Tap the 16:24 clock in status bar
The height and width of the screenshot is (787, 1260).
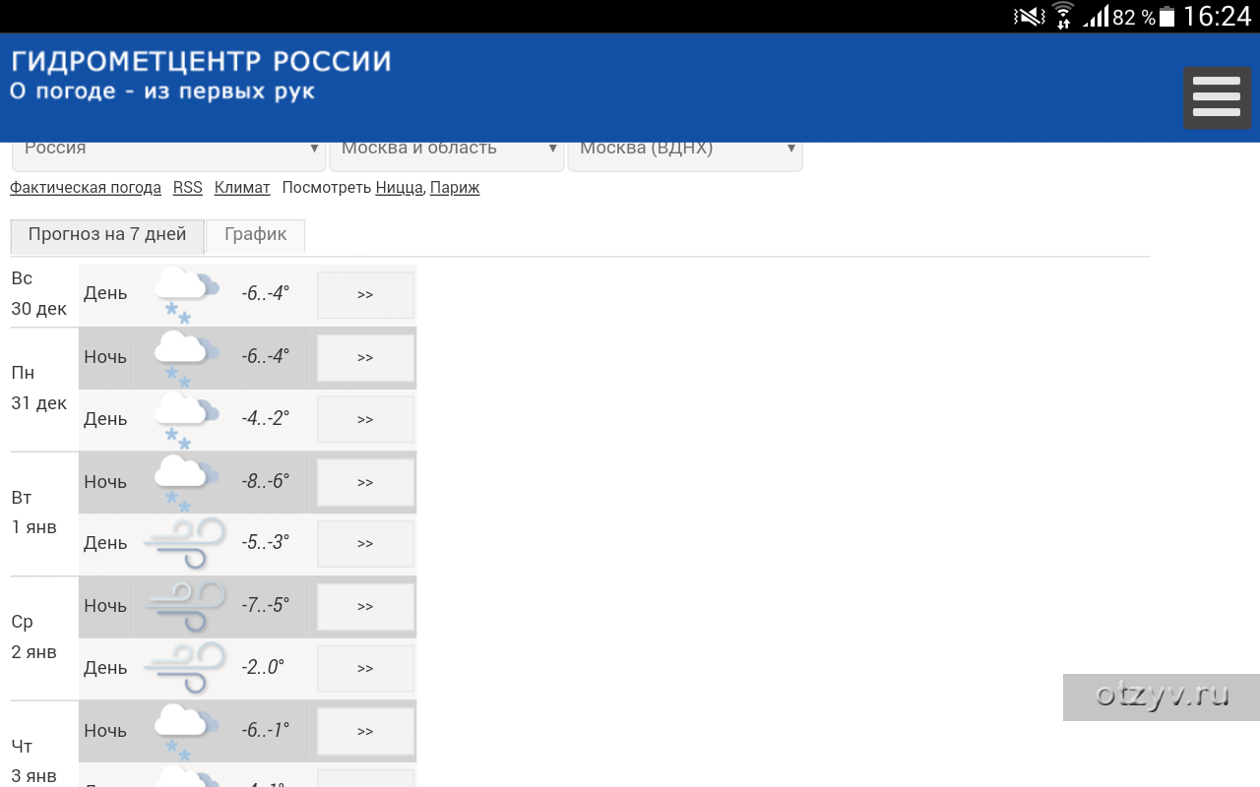coord(1217,16)
